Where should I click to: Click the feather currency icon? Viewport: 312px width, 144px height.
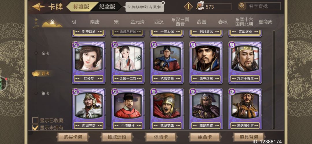pos(200,6)
